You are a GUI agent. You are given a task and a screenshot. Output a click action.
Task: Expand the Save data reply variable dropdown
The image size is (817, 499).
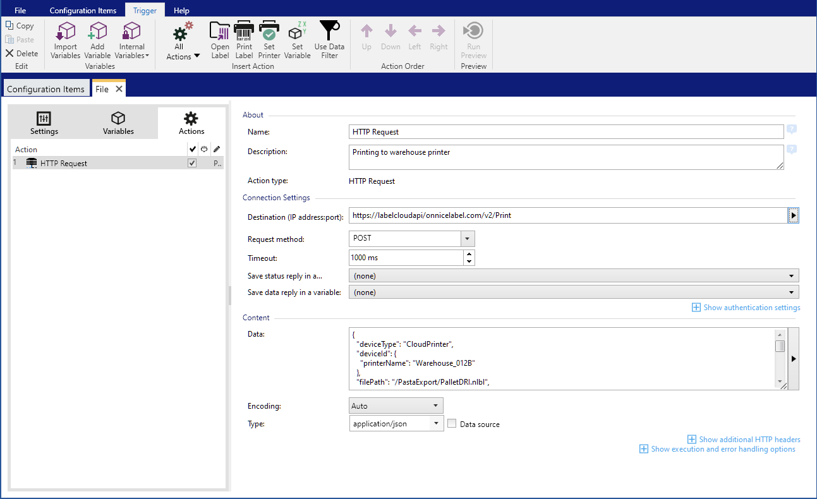791,292
